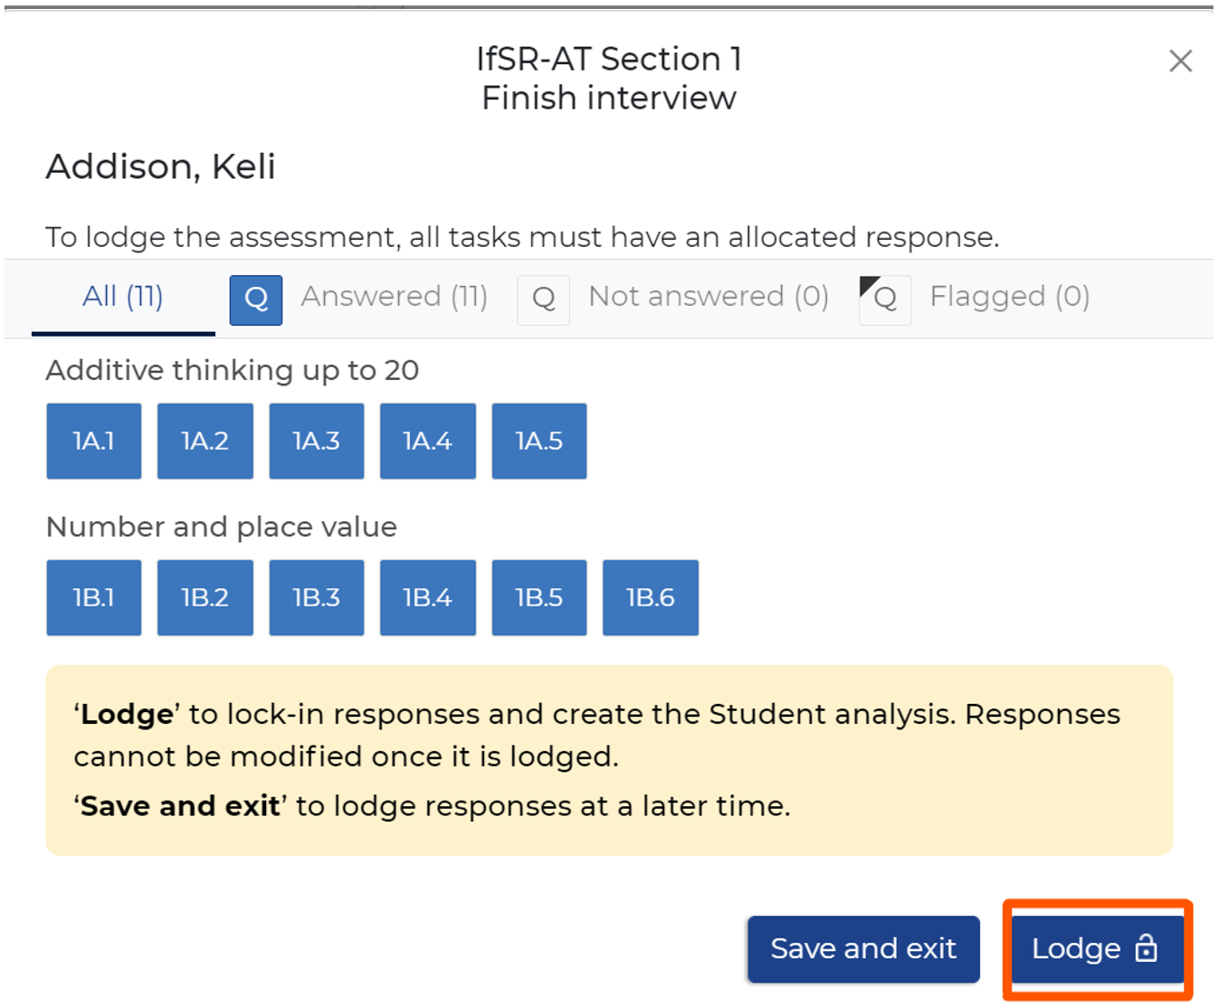This screenshot has height=1008, width=1227.
Task: Select task 1A.3
Action: click(317, 441)
